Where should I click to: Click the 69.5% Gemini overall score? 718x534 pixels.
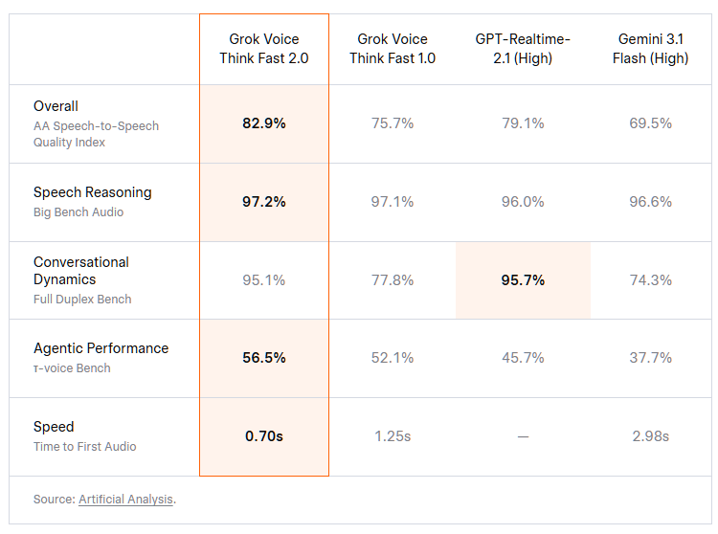651,123
